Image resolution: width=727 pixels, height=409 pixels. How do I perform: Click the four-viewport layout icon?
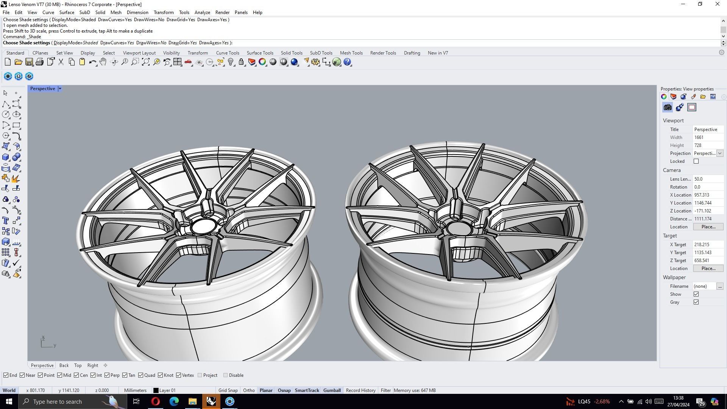178,62
